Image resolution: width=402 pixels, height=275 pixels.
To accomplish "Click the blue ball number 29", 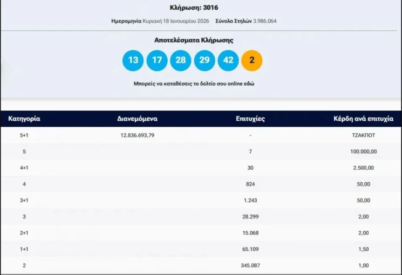I will (x=205, y=60).
